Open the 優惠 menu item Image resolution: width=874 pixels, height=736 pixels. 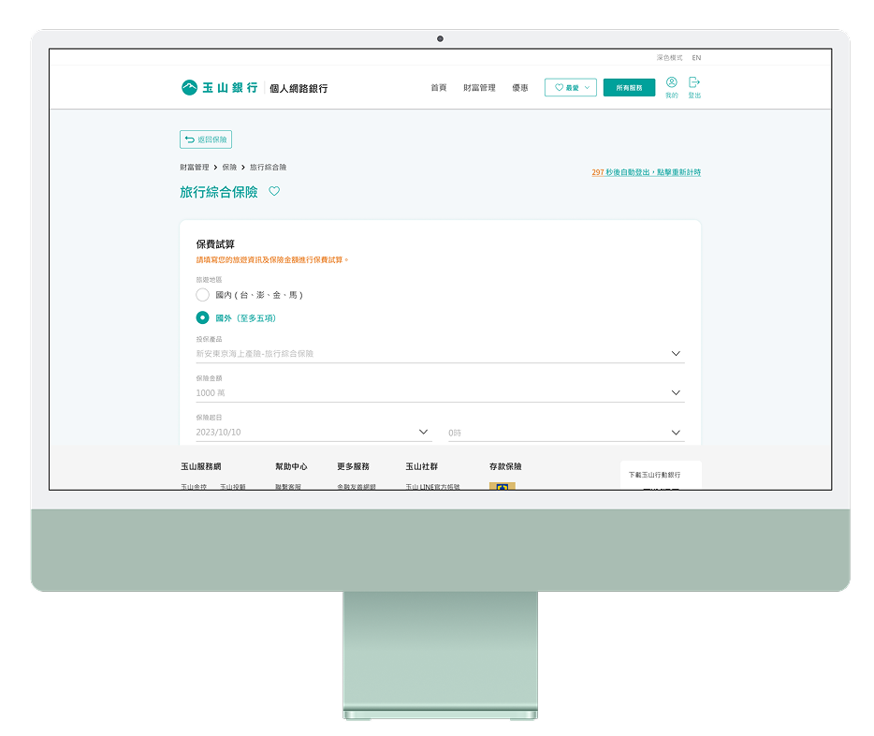click(519, 88)
